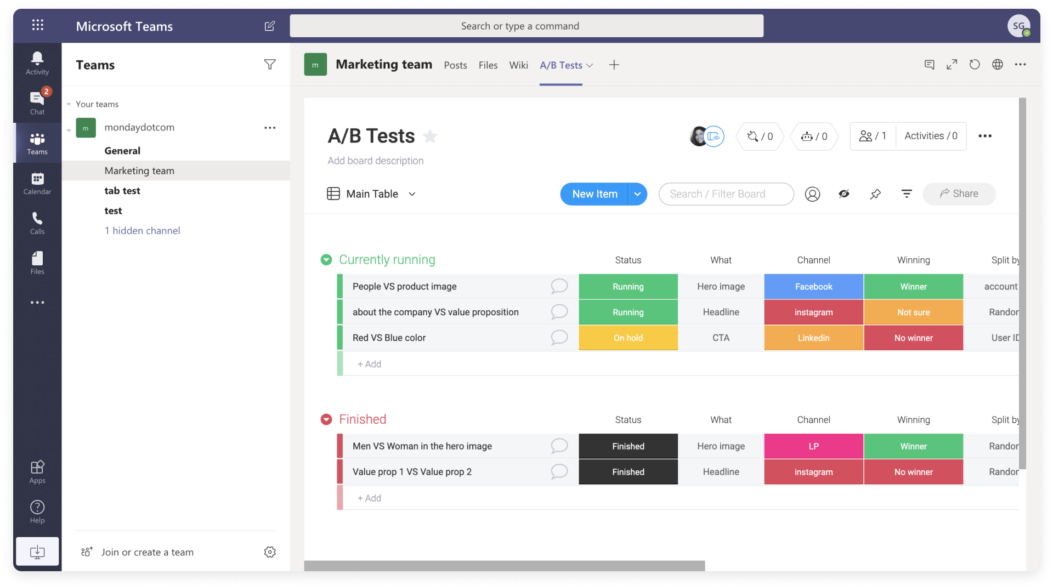The height and width of the screenshot is (586, 1053).
Task: Pin the board search filter
Action: pos(875,194)
